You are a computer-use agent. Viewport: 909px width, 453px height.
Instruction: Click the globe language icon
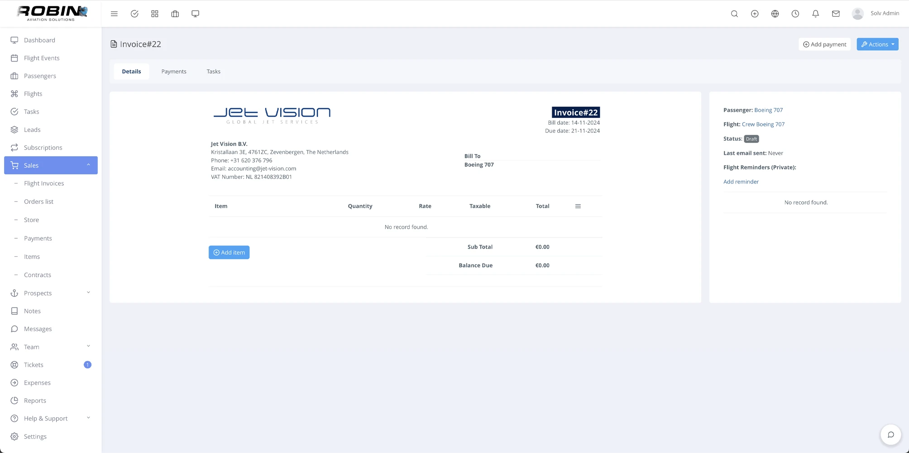tap(775, 14)
